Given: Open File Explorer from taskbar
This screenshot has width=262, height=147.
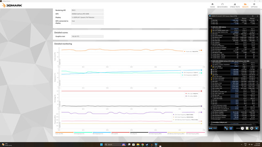Looking at the screenshot, I should [138, 145].
